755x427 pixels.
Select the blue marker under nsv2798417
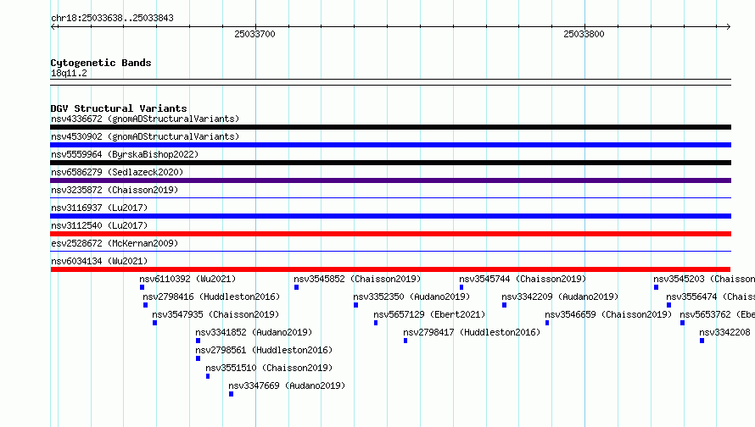tap(405, 341)
